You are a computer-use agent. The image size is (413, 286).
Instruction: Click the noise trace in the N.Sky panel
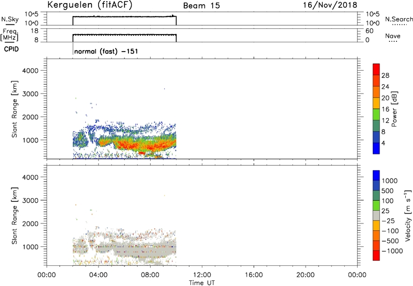(124, 17)
